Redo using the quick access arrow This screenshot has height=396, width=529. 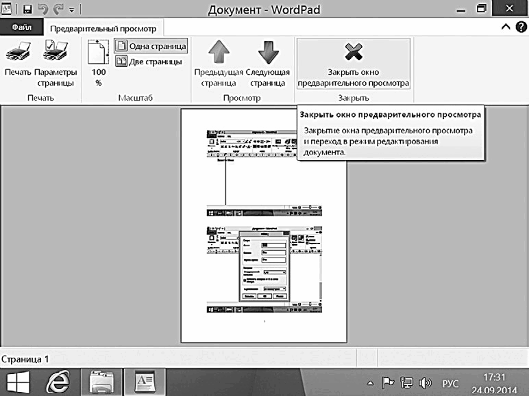59,9
